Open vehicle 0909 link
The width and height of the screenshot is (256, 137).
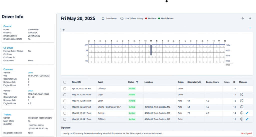[x=30, y=73]
